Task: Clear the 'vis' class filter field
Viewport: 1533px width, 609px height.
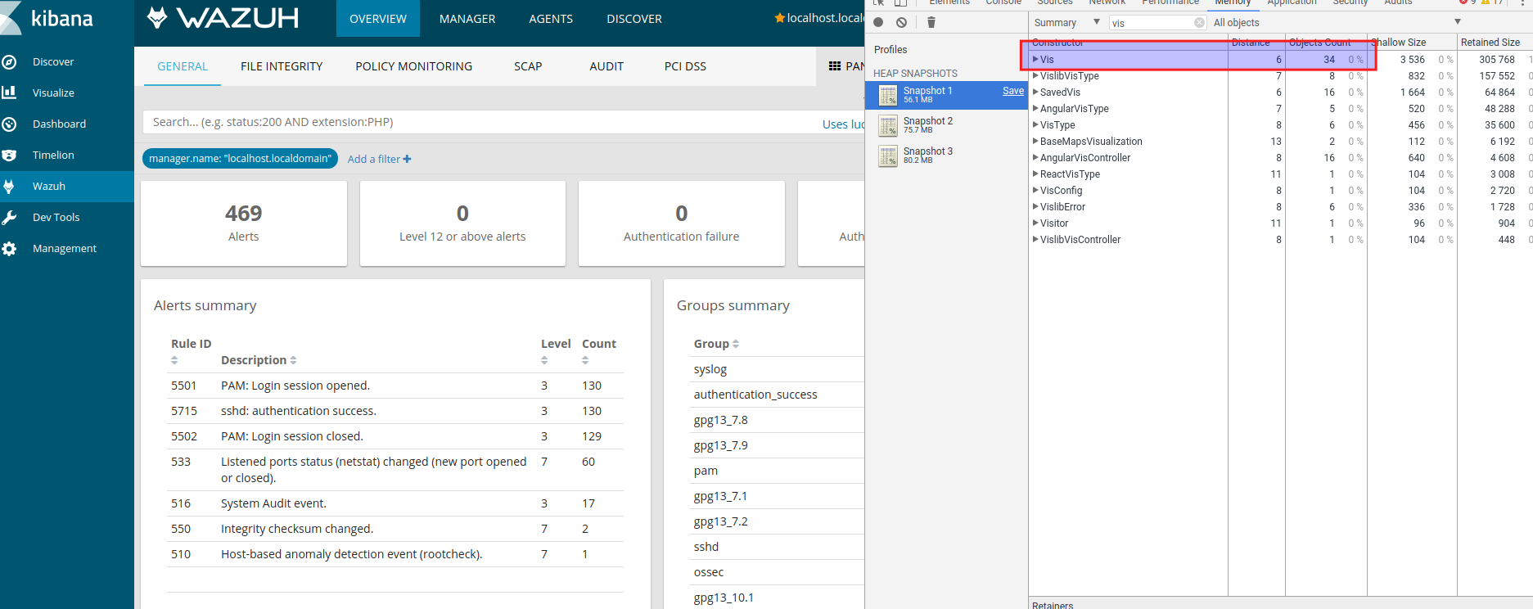Action: point(1199,23)
